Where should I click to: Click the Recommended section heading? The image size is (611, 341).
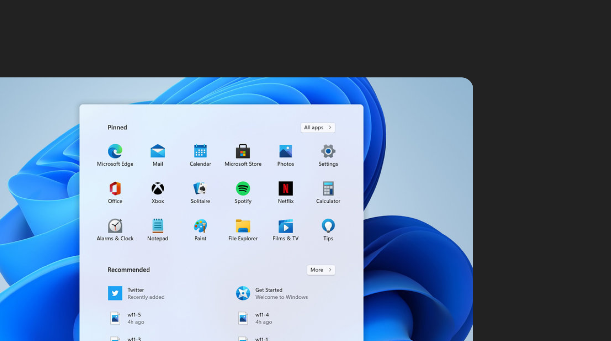pyautogui.click(x=129, y=270)
